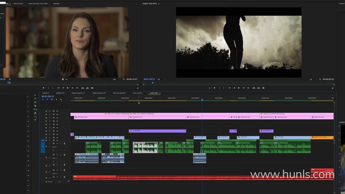The image size is (345, 194).
Task: Click Drag Video Only icon in Source monitor
Action: pos(63,79)
